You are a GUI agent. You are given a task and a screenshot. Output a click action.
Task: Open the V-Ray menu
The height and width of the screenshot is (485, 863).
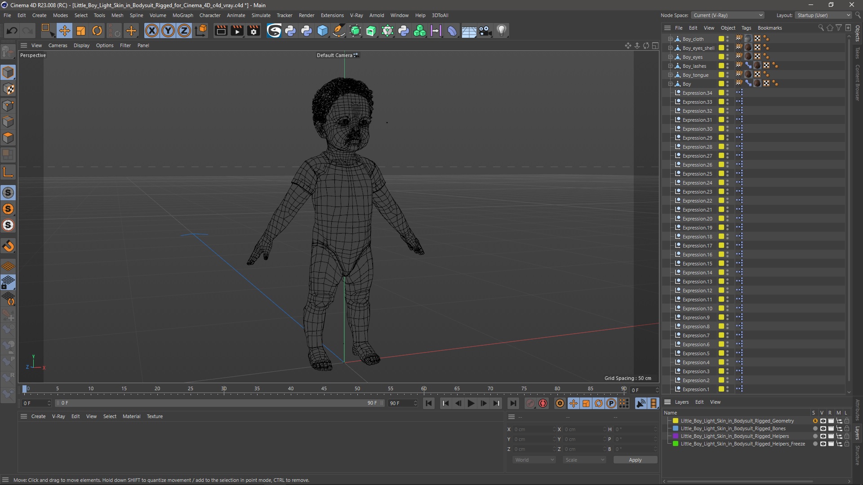pyautogui.click(x=356, y=15)
